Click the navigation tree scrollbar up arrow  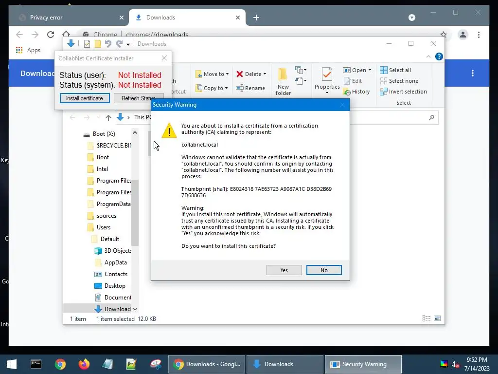point(135,132)
